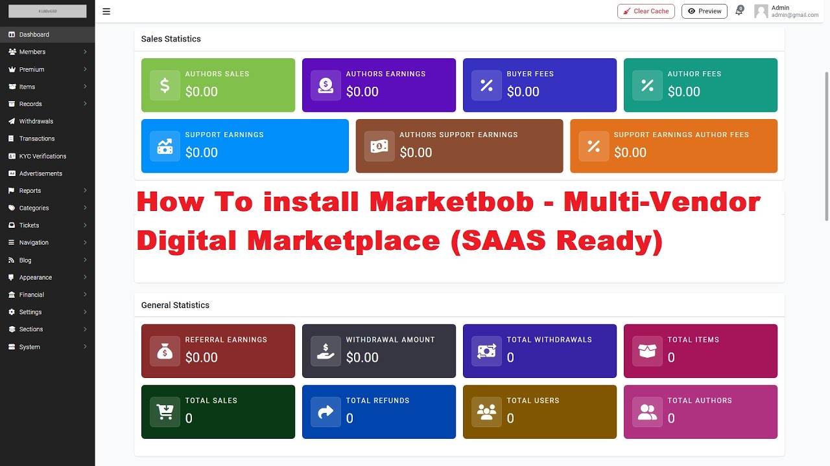Open the Admin account menu
The image size is (830, 466).
tap(787, 11)
